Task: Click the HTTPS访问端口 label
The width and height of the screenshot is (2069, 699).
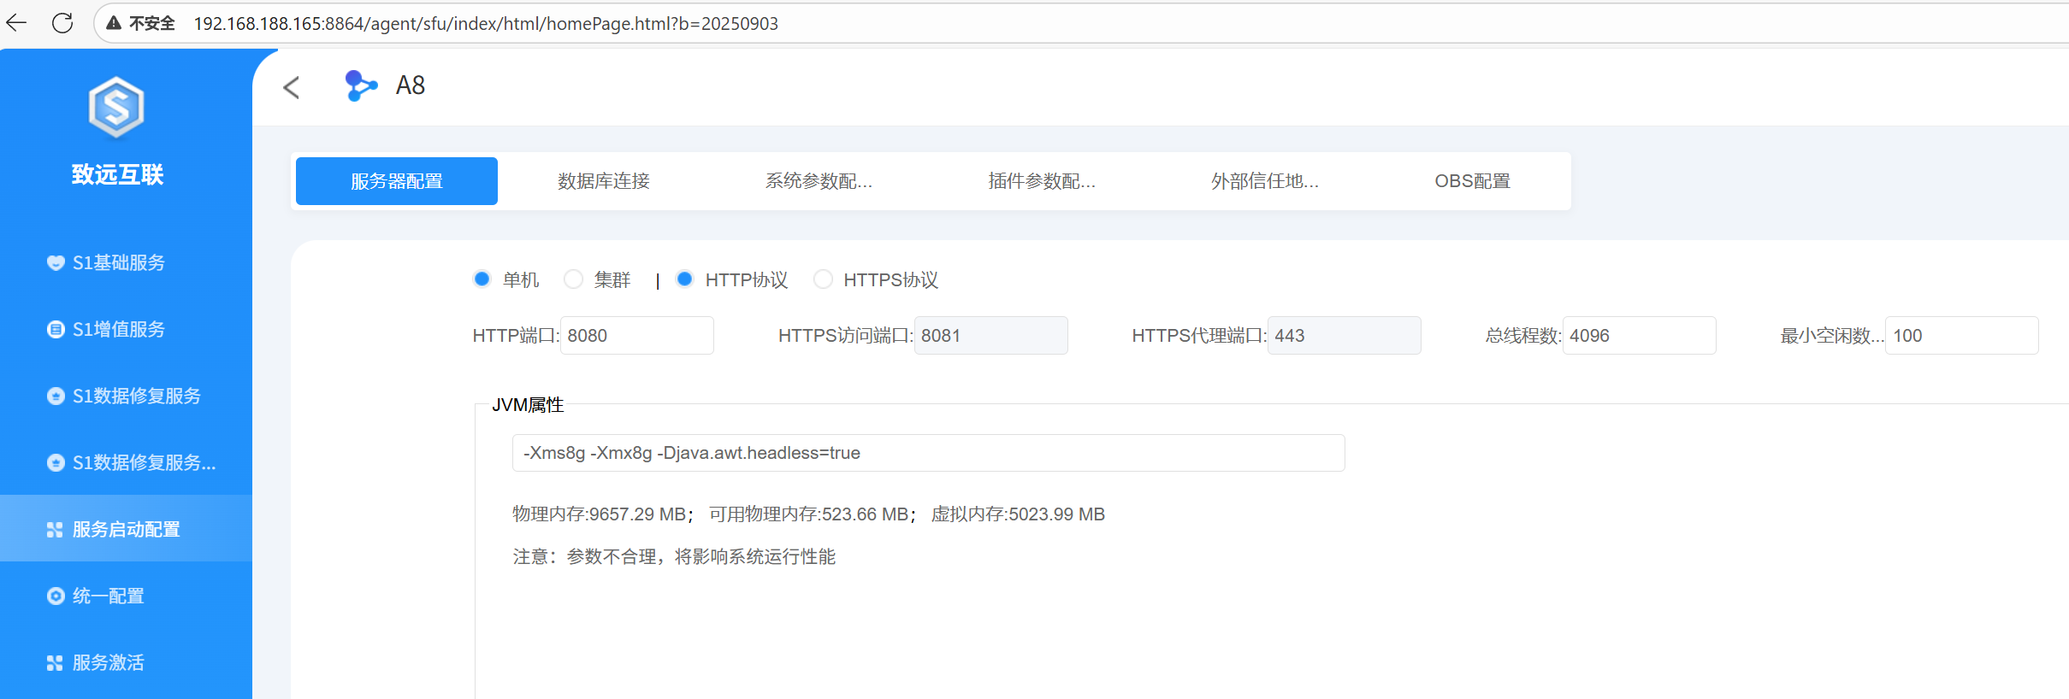Action: pos(846,336)
